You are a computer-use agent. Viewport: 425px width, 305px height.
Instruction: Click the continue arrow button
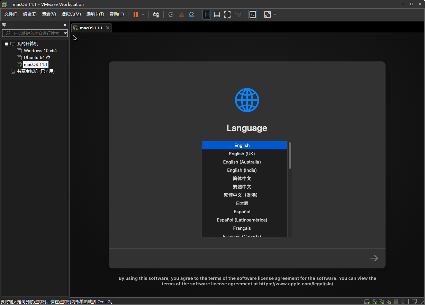click(374, 258)
